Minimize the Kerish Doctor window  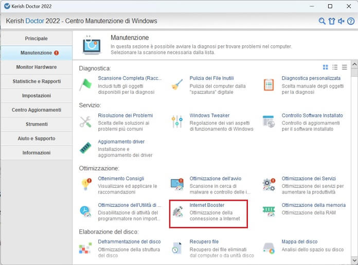click(x=312, y=6)
